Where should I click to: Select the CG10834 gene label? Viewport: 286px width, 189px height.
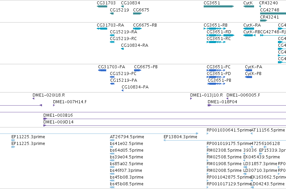(130, 3)
